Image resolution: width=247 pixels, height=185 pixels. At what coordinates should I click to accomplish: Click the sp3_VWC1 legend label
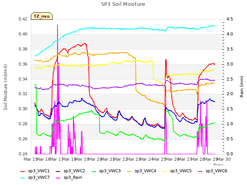[39, 171]
